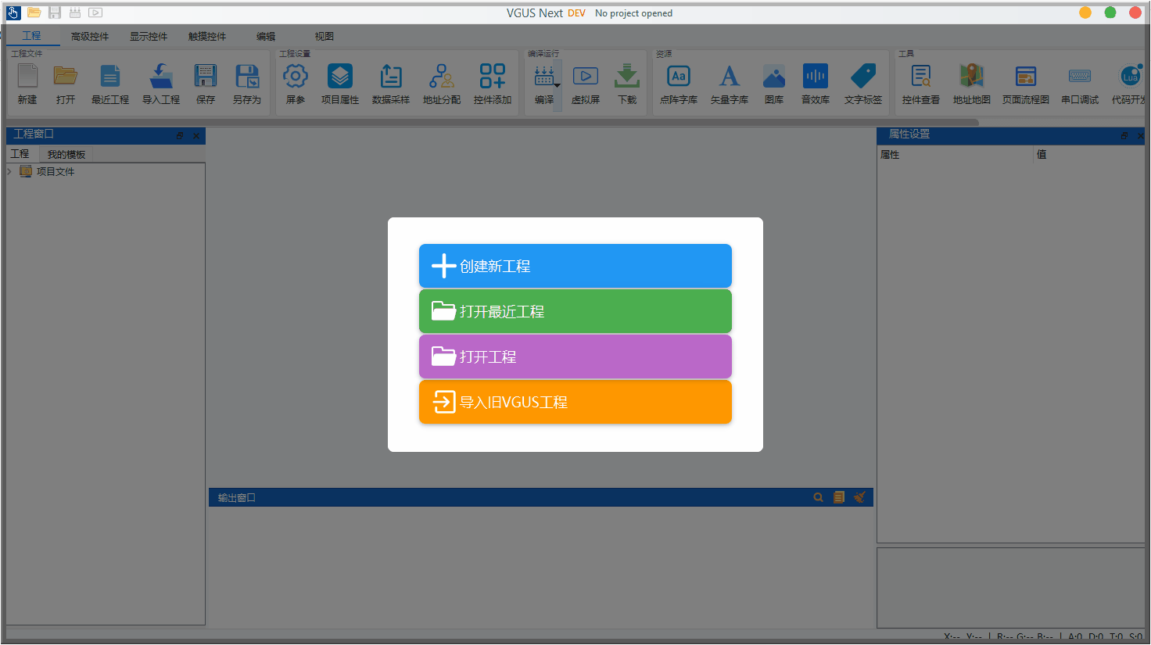Switch to the 高级控件 ribbon tab

pyautogui.click(x=90, y=36)
